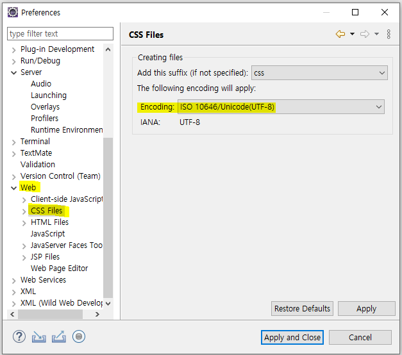Select Runtime Environments page

pos(67,130)
